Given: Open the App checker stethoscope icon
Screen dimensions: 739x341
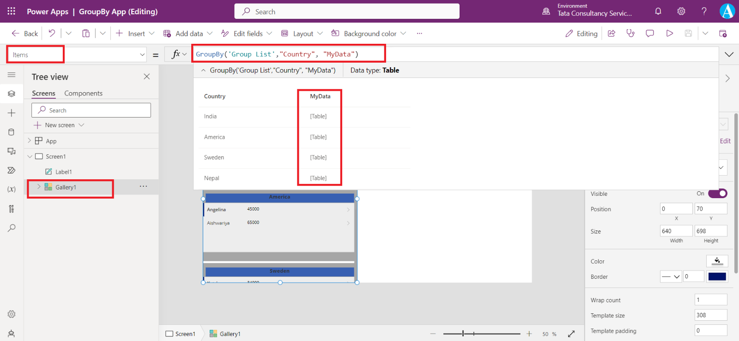Looking at the screenshot, I should pyautogui.click(x=630, y=33).
